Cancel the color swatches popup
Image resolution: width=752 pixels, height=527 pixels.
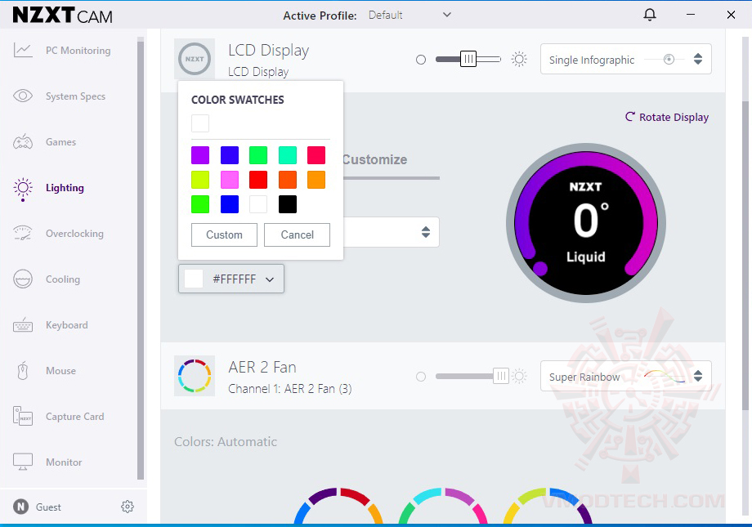(297, 234)
